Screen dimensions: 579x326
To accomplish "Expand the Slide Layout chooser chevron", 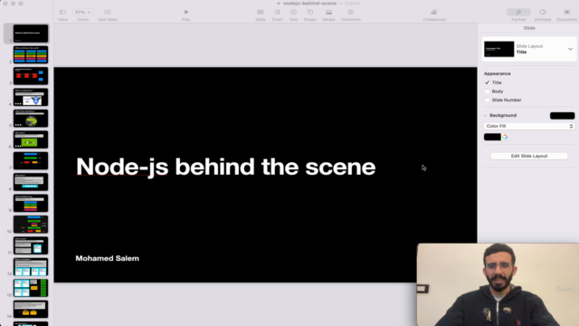I will pos(570,49).
